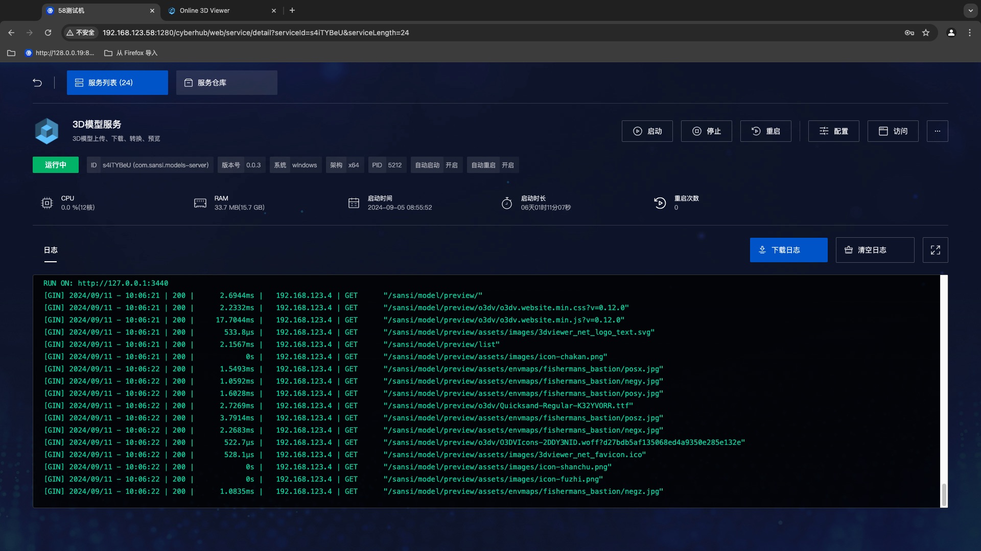This screenshot has width=981, height=551.
Task: Click the 访问 button to visit service
Action: tap(893, 131)
